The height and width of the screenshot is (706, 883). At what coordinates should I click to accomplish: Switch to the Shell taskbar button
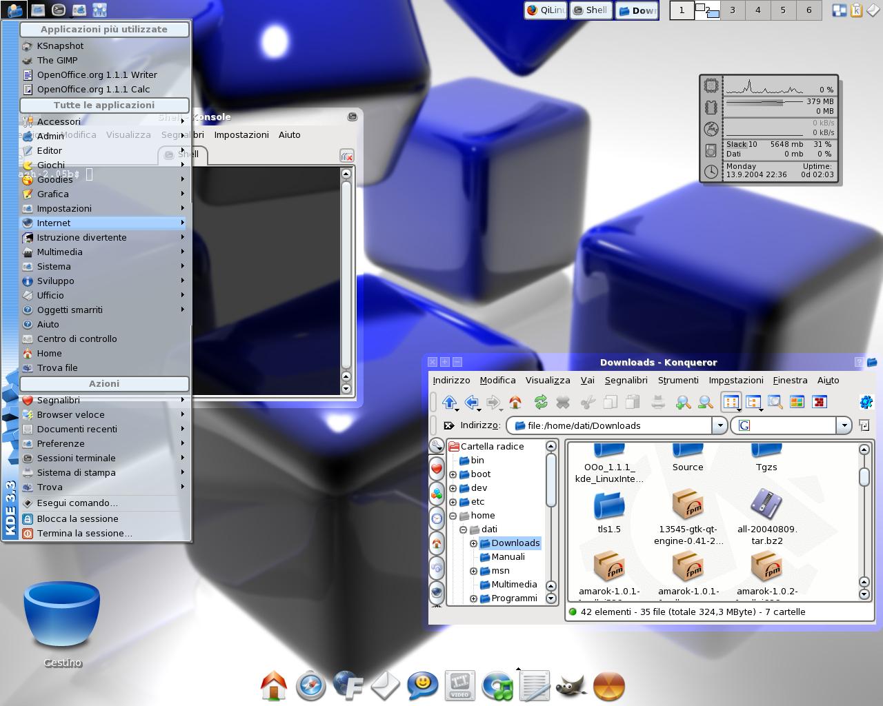[x=590, y=10]
